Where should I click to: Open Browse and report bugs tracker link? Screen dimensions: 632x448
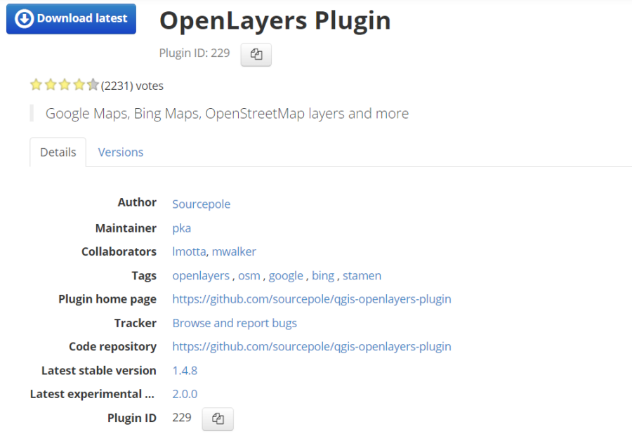pos(234,323)
